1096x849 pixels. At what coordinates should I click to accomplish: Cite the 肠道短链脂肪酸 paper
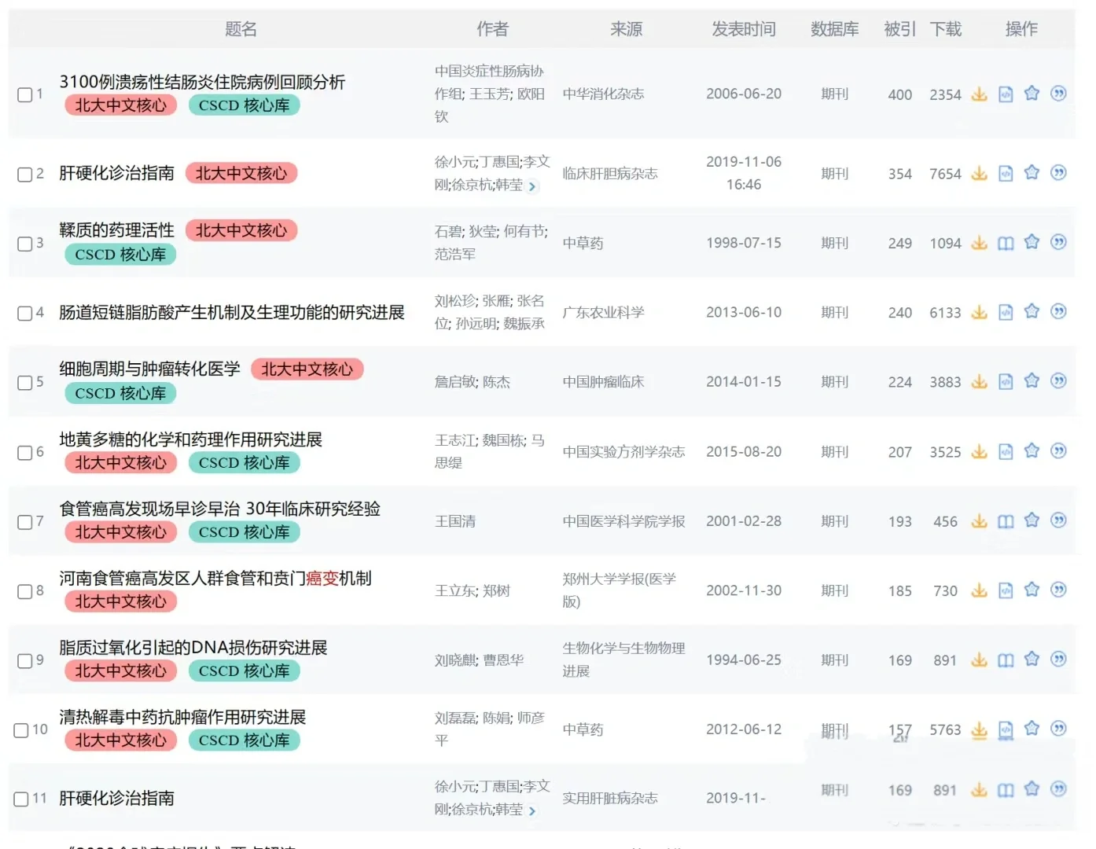tap(1059, 311)
